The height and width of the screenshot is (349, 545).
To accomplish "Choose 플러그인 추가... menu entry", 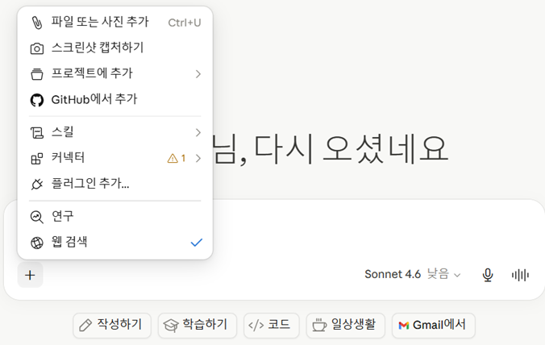I will (x=115, y=184).
